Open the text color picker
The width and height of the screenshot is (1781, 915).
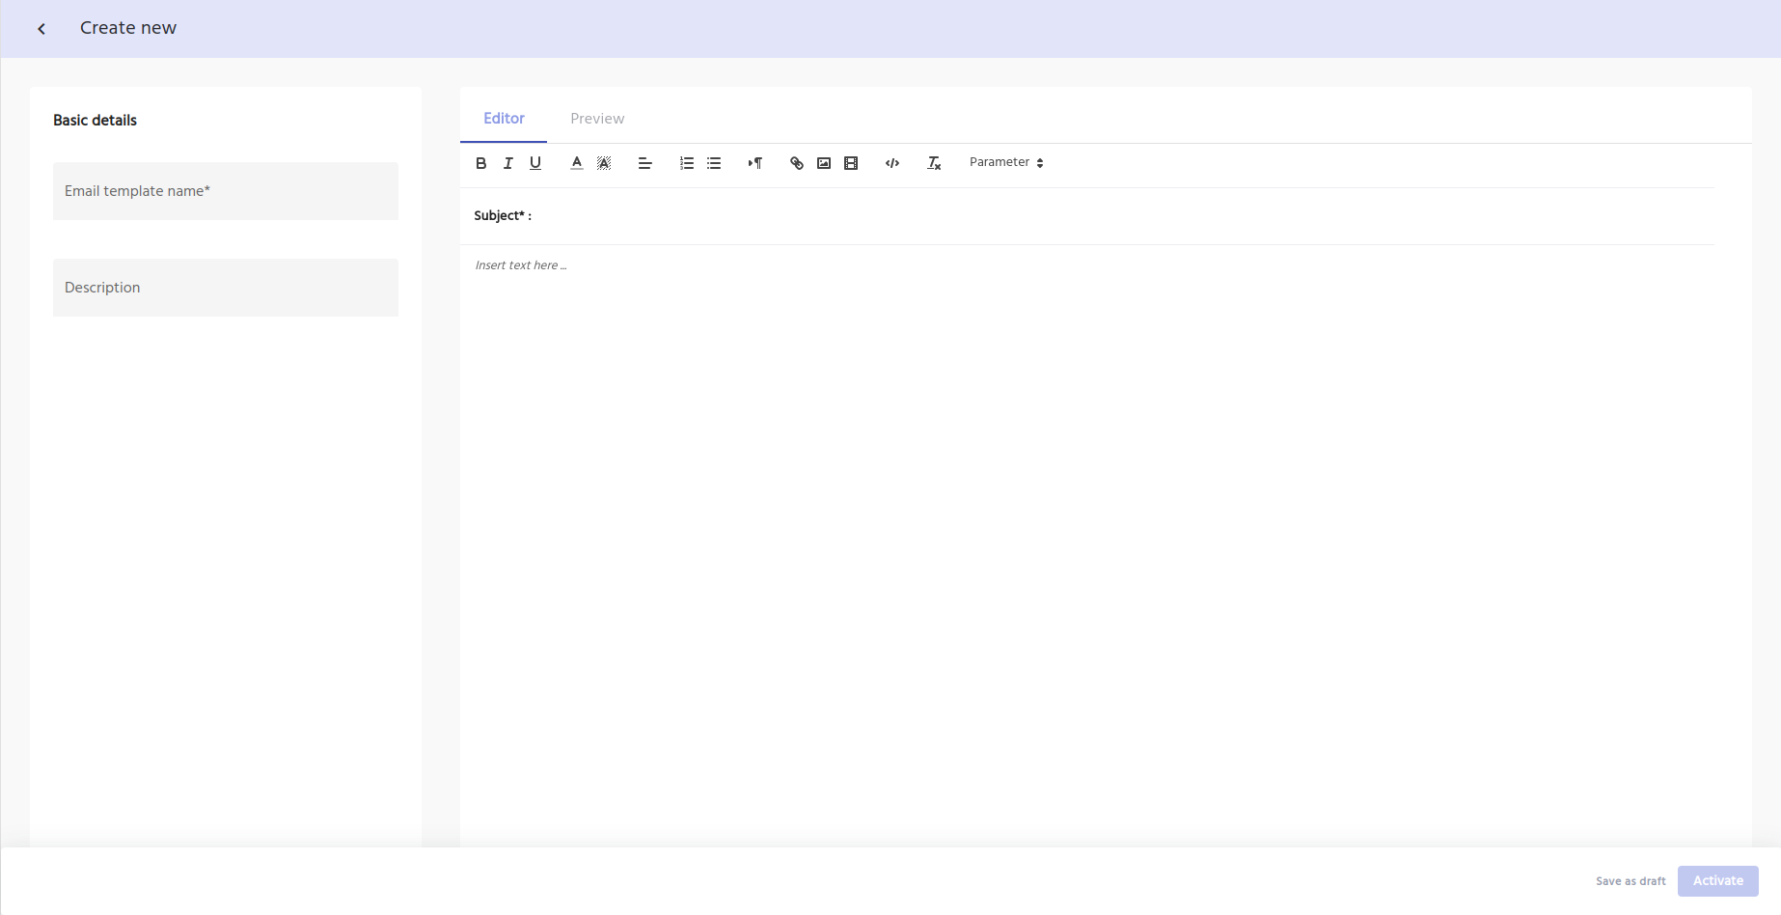coord(577,163)
